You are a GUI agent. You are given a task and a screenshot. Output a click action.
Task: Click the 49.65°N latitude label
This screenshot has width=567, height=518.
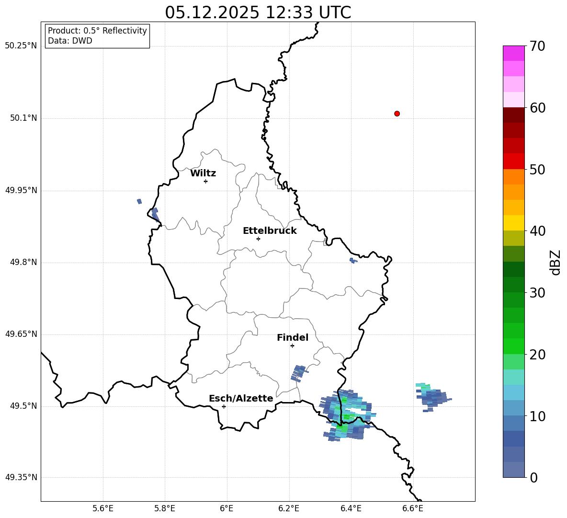(x=21, y=334)
